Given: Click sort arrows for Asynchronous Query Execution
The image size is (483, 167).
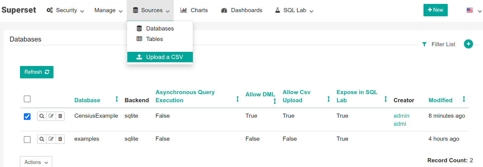Looking at the screenshot, I should [x=238, y=99].
